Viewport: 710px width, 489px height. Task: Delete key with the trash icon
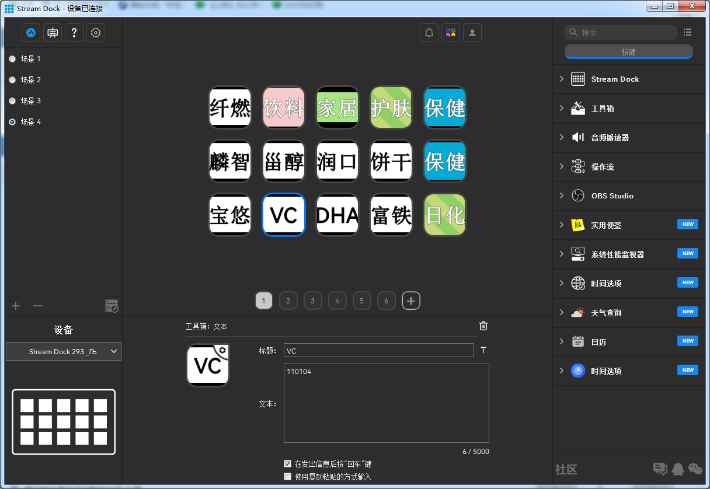point(483,326)
